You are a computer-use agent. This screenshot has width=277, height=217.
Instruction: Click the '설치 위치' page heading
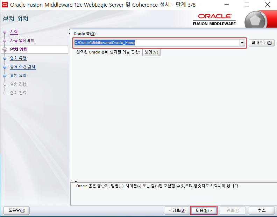click(15, 19)
